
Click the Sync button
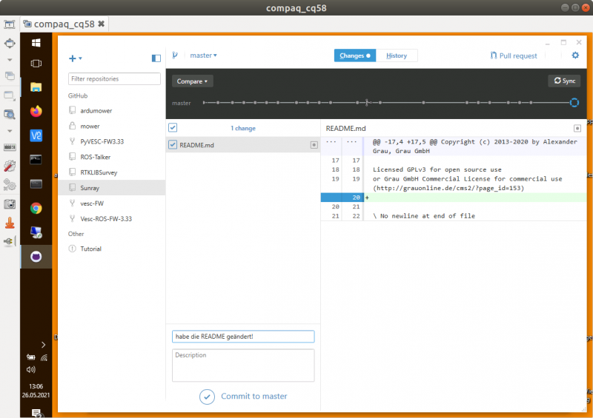564,81
